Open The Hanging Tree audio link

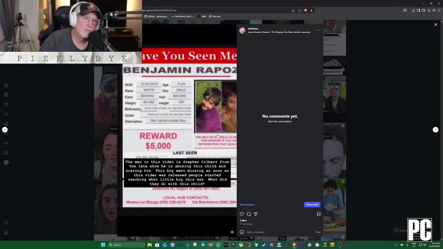tap(291, 32)
